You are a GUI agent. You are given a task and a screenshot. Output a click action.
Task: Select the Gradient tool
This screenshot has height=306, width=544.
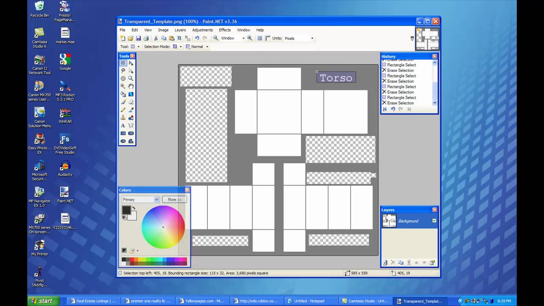pyautogui.click(x=131, y=94)
